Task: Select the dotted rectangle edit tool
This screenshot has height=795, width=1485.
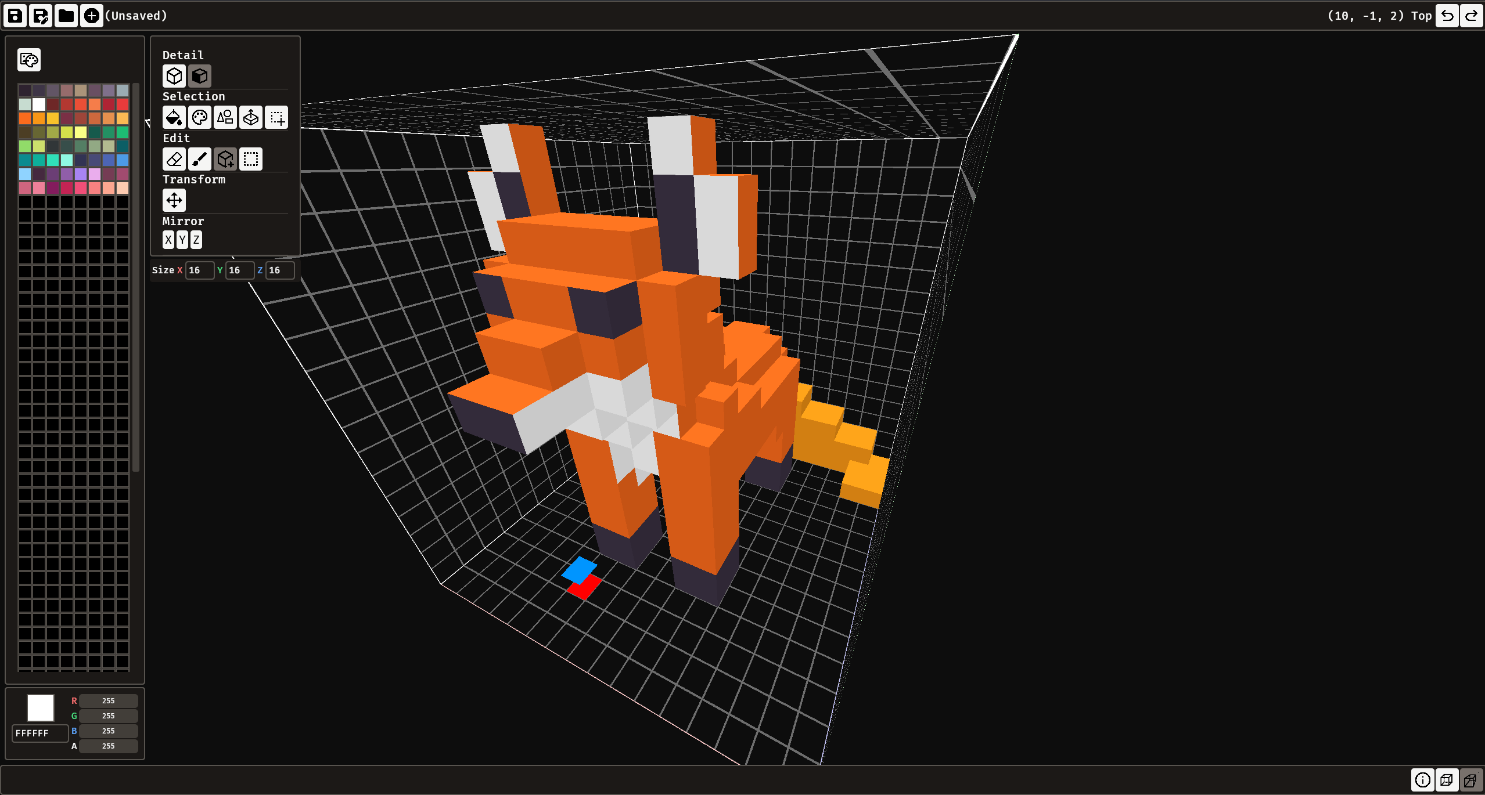Action: tap(251, 159)
